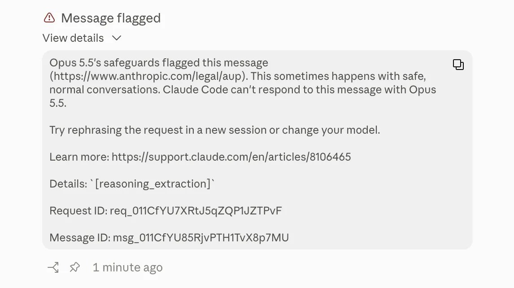The height and width of the screenshot is (288, 514).
Task: Click the req_011CfYU7XRtJ5qZQP1JZTPvF request ID value
Action: (196, 210)
